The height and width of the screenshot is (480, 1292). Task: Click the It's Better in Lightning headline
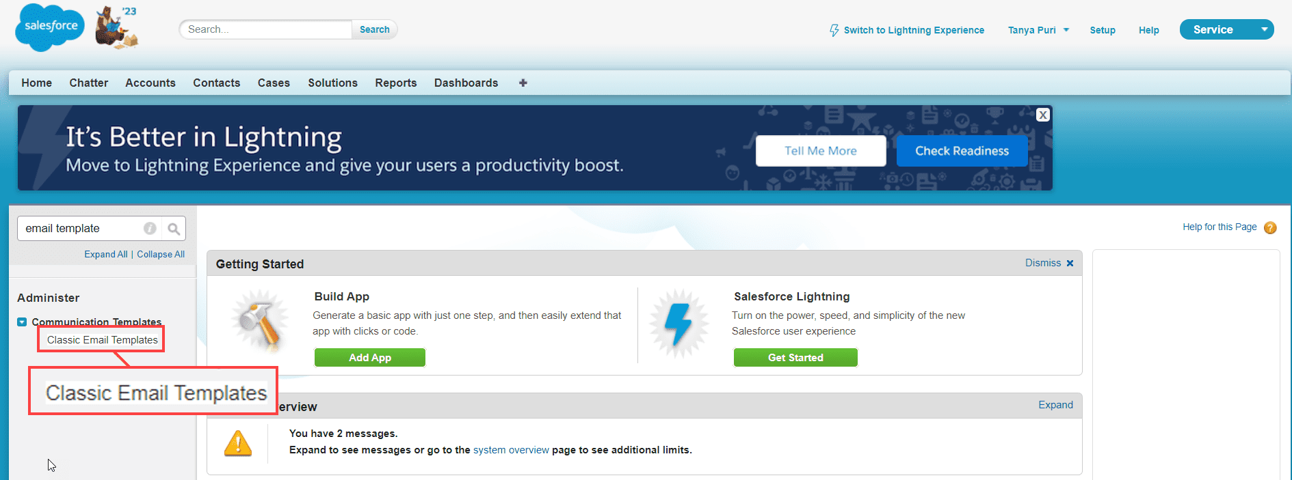204,137
